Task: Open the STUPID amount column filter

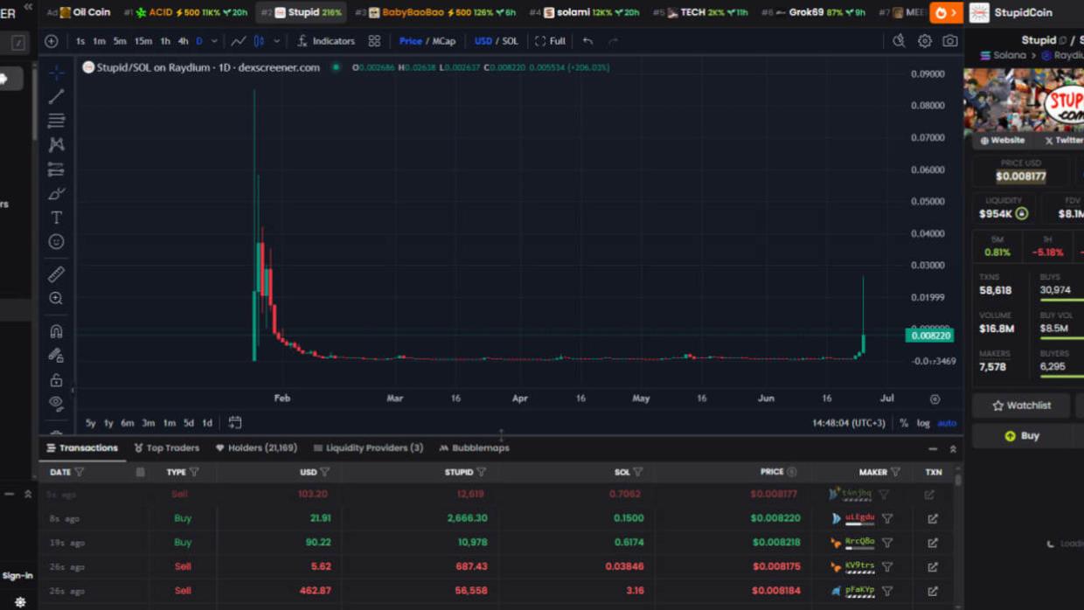Action: click(x=481, y=472)
